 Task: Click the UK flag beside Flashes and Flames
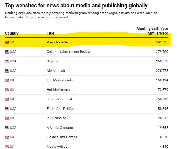(x=7, y=137)
